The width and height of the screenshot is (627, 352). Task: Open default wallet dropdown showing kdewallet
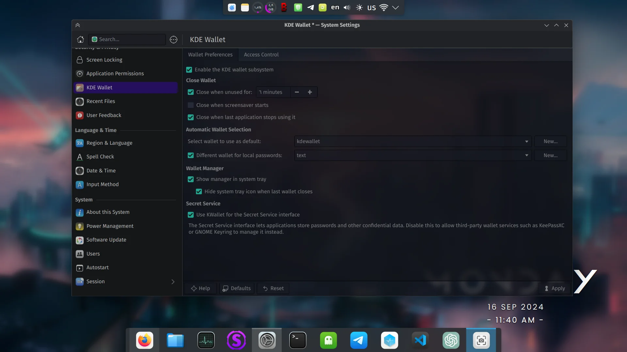(413, 141)
